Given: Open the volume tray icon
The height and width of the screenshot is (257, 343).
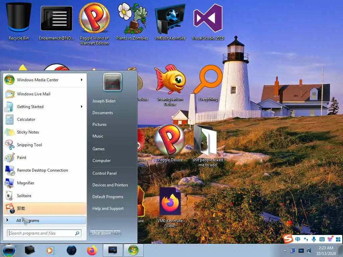Looking at the screenshot, I should [x=309, y=251].
